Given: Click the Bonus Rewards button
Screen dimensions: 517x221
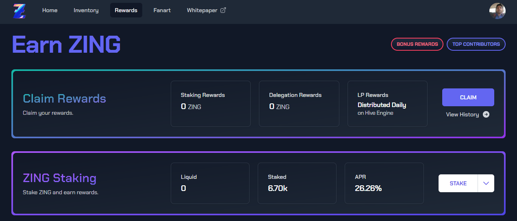Looking at the screenshot, I should pos(417,44).
